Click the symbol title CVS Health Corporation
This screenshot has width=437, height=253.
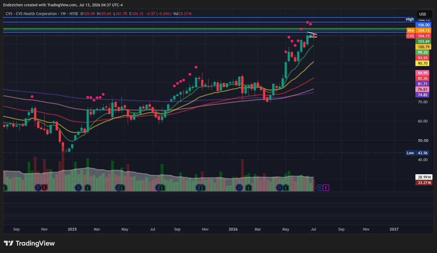pos(36,13)
